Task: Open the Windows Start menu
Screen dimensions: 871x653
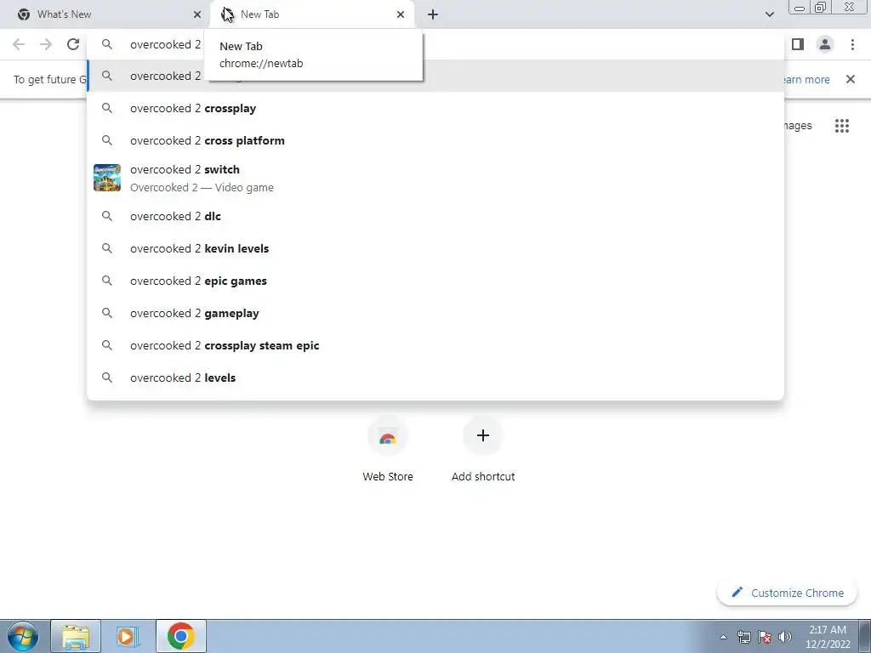Action: [x=23, y=636]
